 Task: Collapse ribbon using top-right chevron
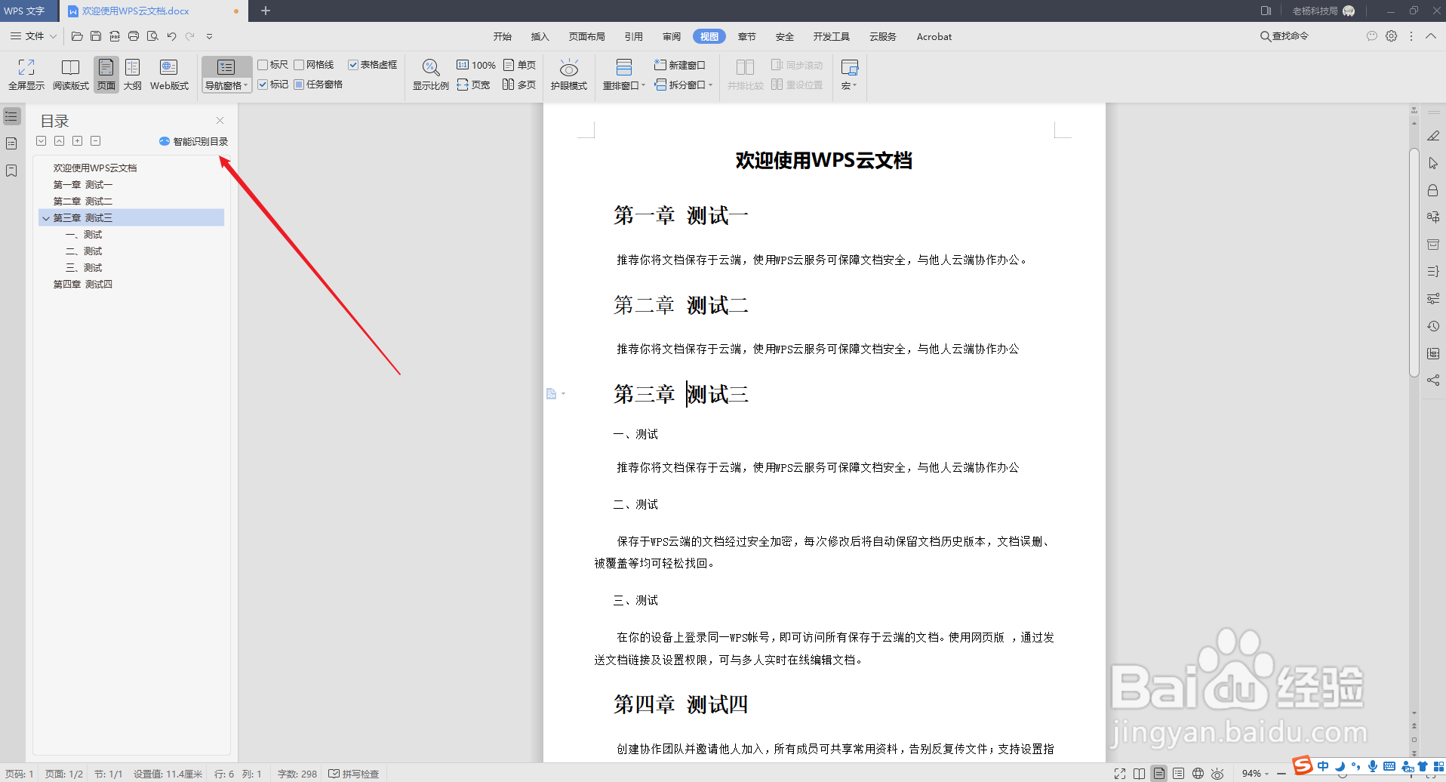(x=1431, y=36)
